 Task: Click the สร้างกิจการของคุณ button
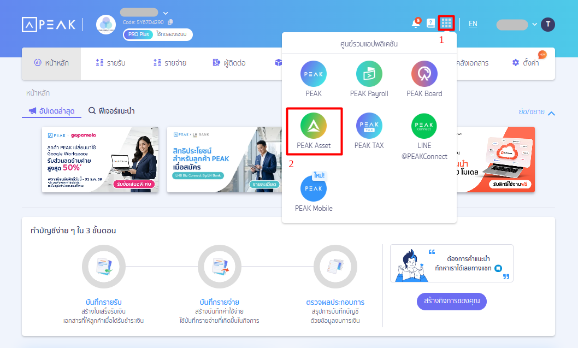pyautogui.click(x=452, y=301)
